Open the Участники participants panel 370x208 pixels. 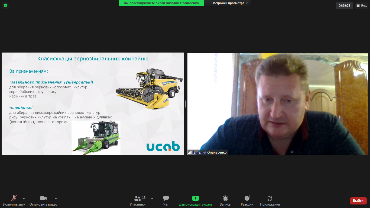[138, 199]
